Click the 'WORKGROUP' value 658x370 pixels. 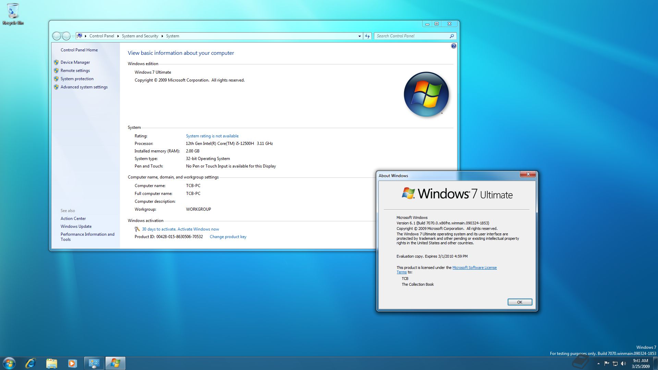[x=198, y=209]
